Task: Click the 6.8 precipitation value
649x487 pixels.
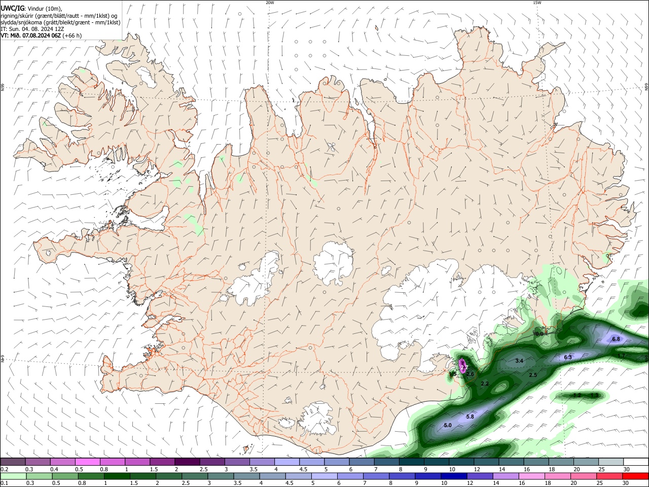Action: (616, 339)
